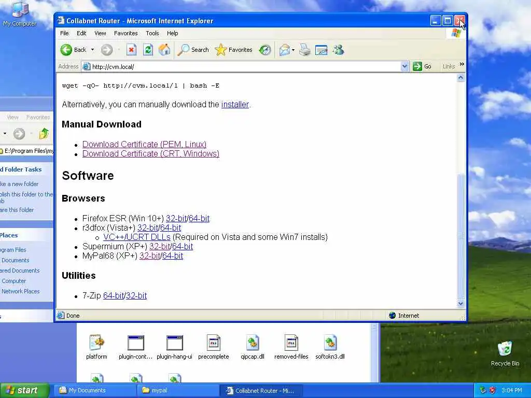Open the Favorites menu in Internet Explorer
531x398 pixels.
[125, 33]
